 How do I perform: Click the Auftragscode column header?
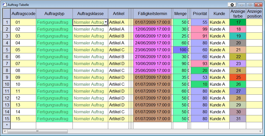point(23,14)
